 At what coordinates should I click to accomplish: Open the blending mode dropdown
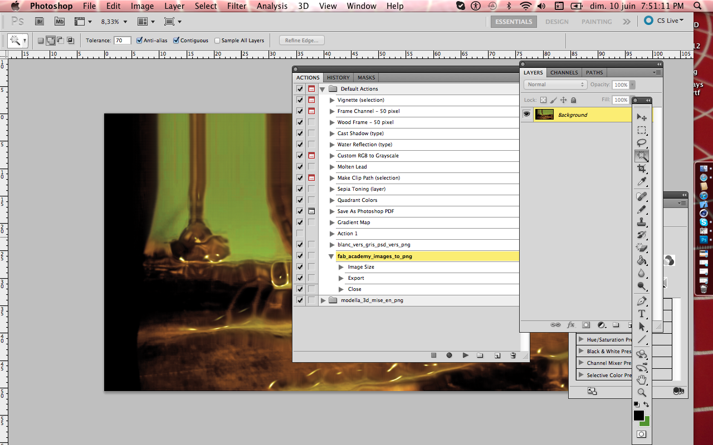555,85
